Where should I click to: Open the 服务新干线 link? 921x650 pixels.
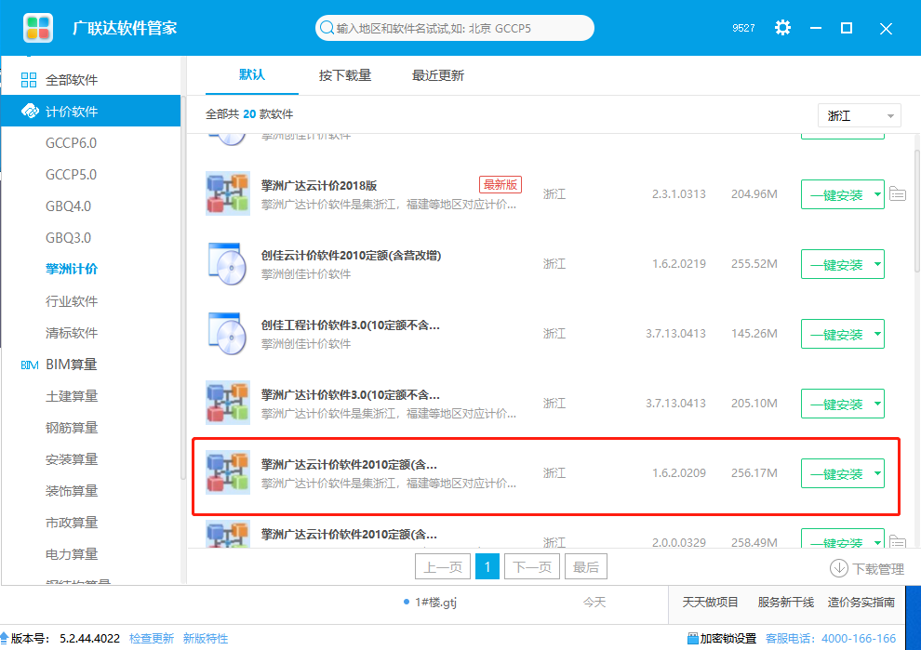point(786,602)
